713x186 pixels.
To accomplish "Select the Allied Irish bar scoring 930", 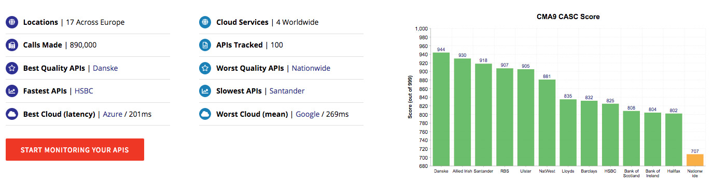I will (x=462, y=112).
